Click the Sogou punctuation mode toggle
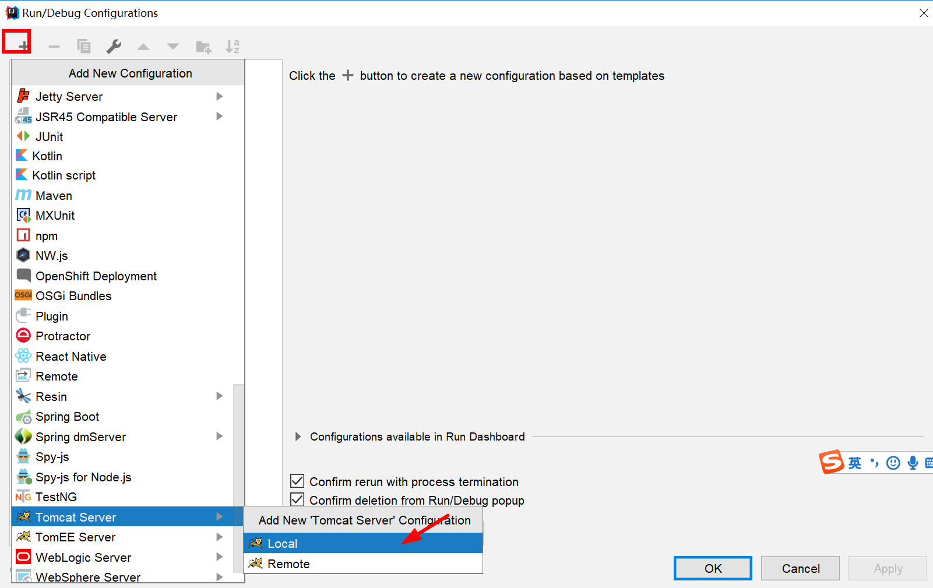 point(874,463)
